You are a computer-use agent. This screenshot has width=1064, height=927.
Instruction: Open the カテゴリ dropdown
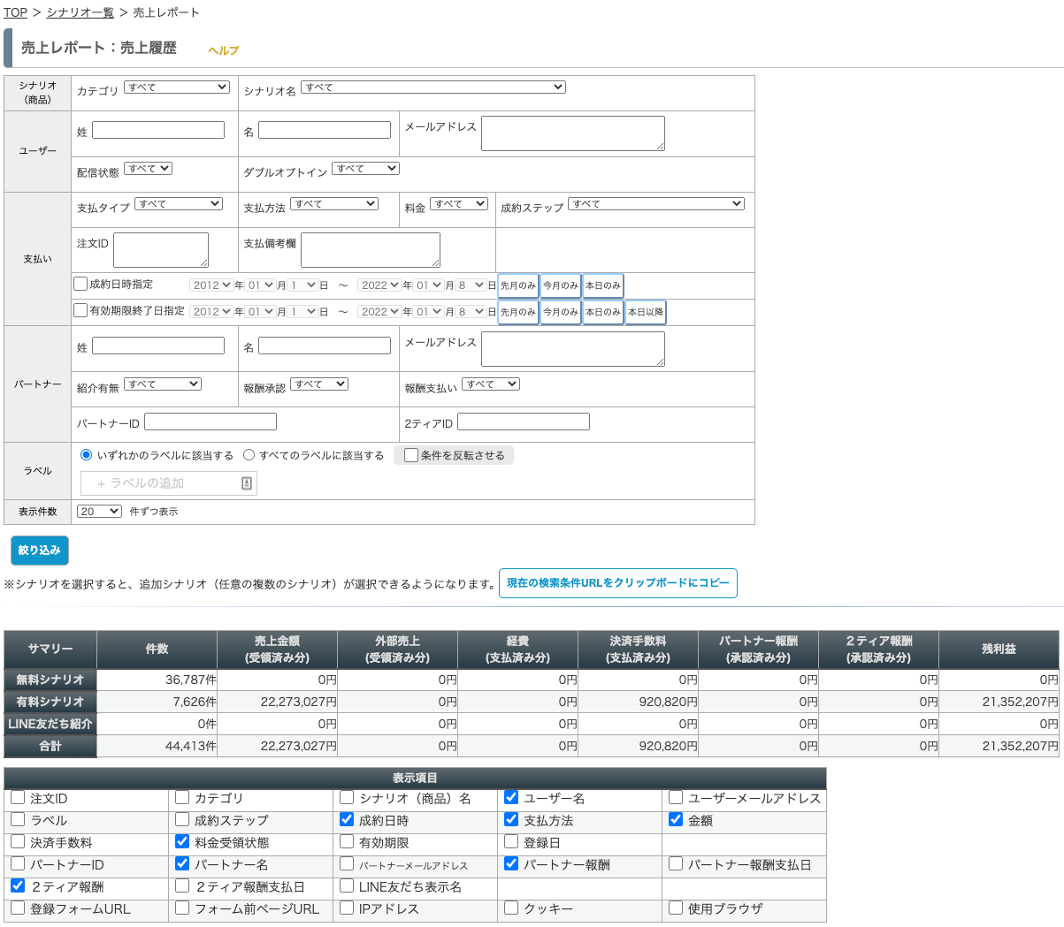point(177,87)
